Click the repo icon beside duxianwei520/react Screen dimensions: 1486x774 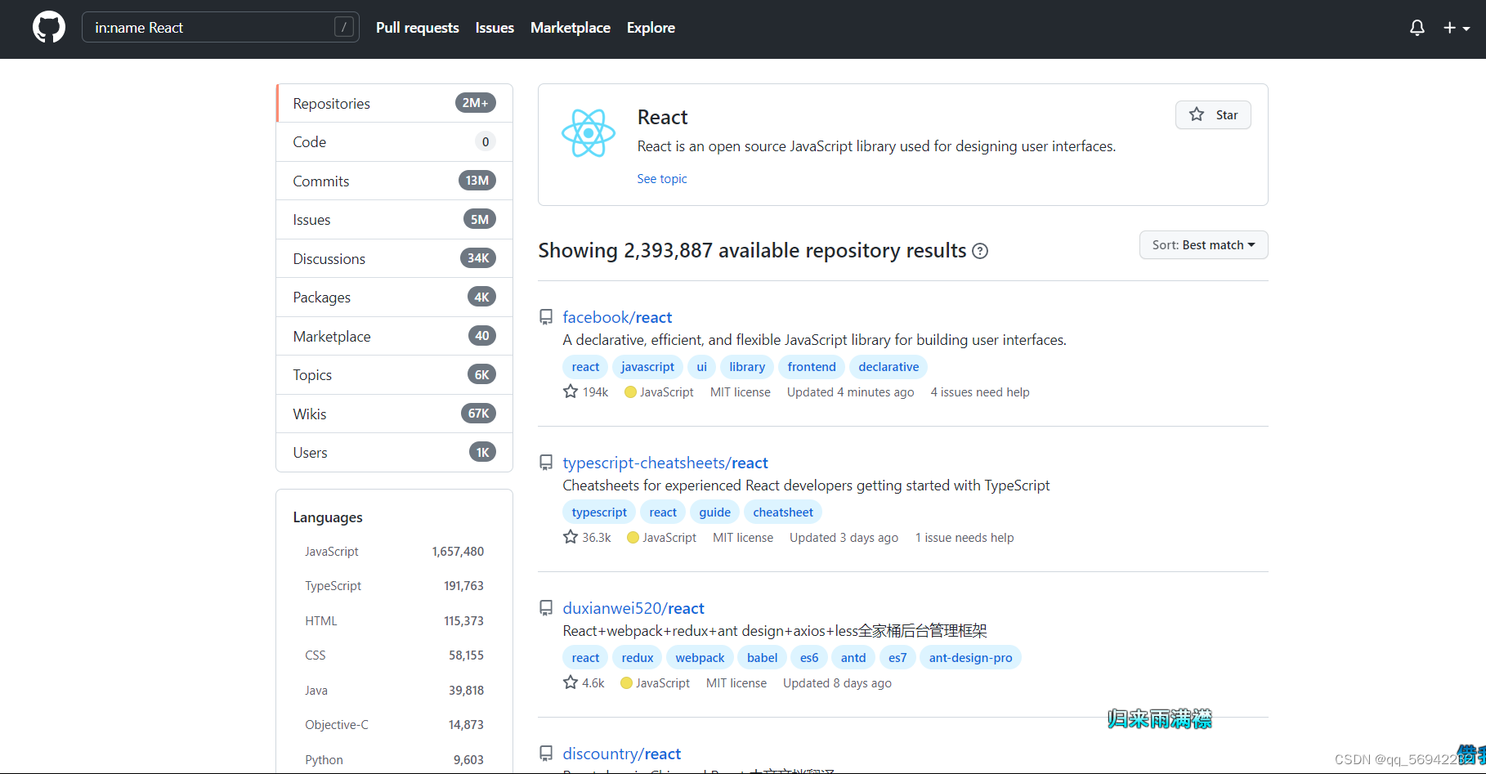(x=546, y=608)
